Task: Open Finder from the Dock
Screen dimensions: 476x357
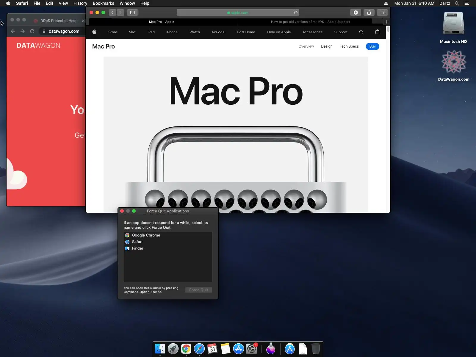Action: coord(160,349)
